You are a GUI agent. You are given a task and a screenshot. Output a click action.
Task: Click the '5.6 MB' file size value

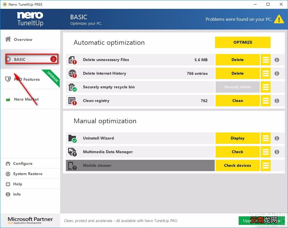(x=201, y=60)
